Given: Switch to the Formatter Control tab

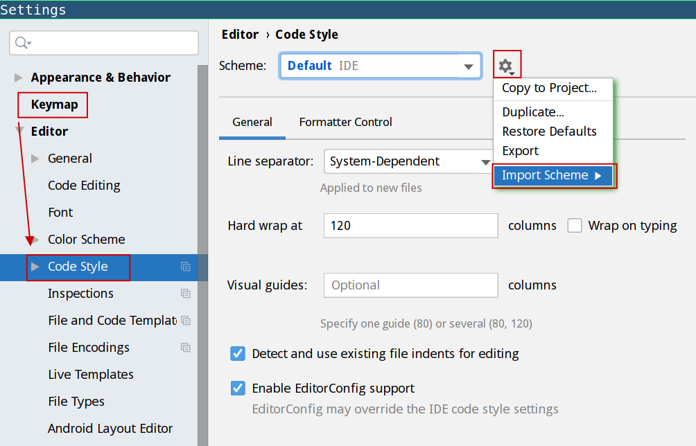Looking at the screenshot, I should point(345,122).
